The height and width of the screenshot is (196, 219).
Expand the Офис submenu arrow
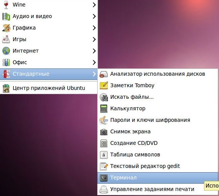(x=94, y=62)
